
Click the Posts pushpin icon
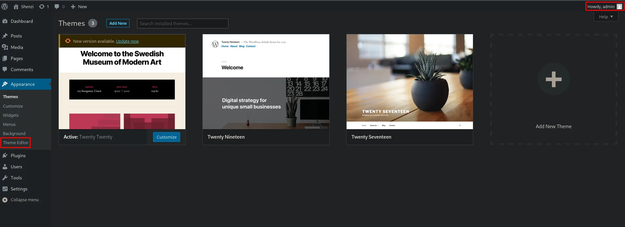(x=5, y=36)
